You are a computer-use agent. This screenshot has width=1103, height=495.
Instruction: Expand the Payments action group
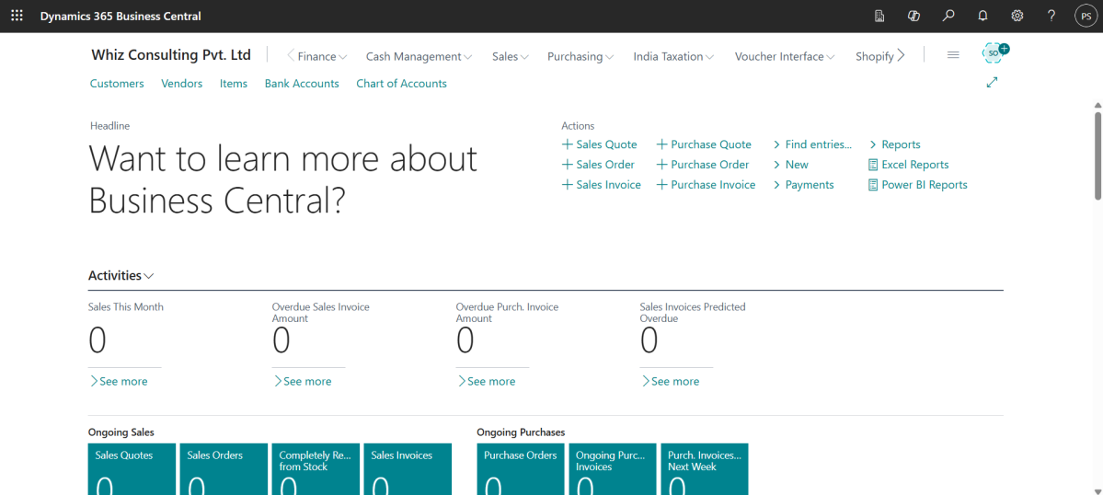[803, 185]
